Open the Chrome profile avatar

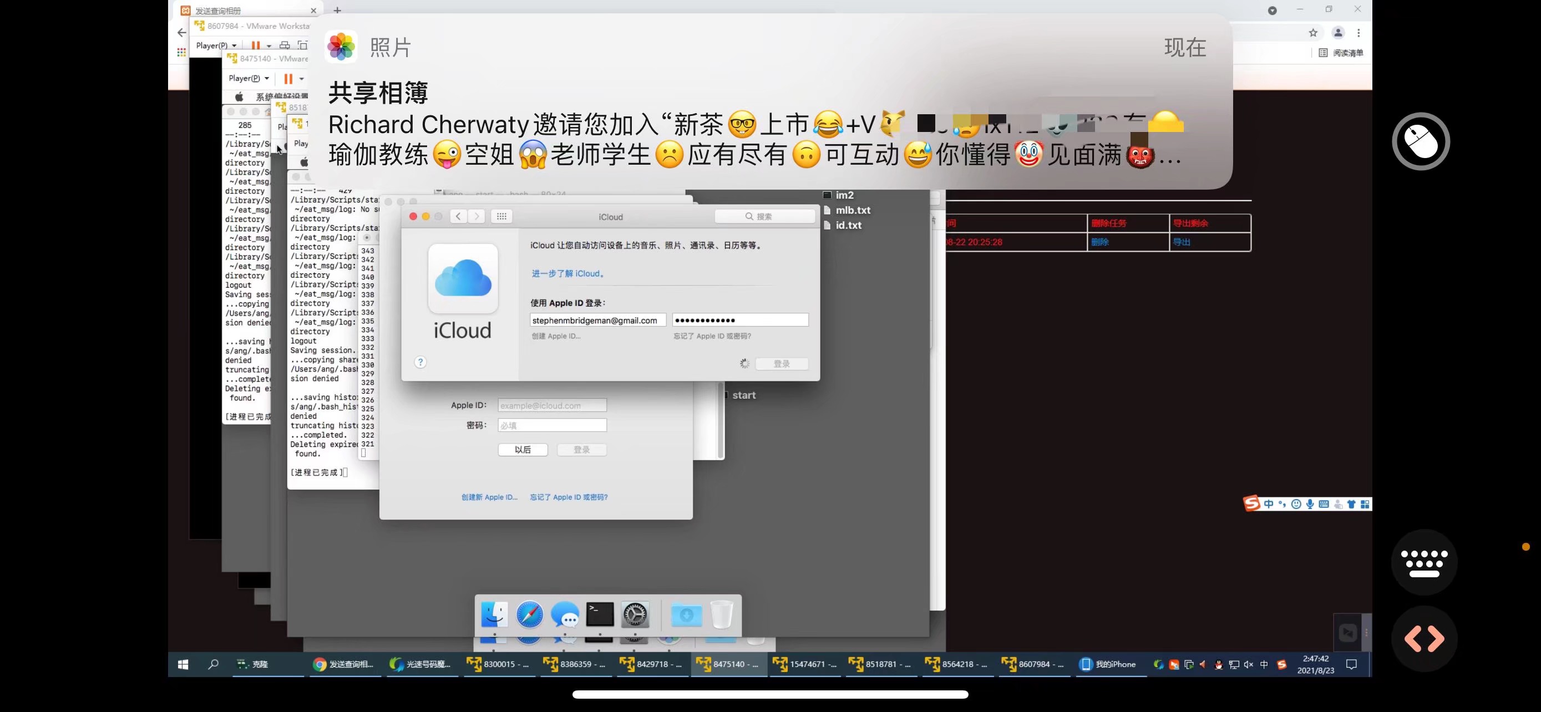(x=1338, y=33)
